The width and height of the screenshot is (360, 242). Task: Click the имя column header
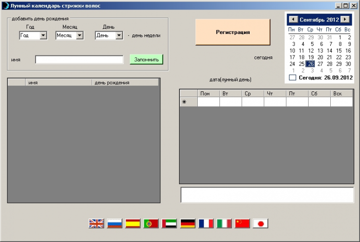click(x=59, y=83)
